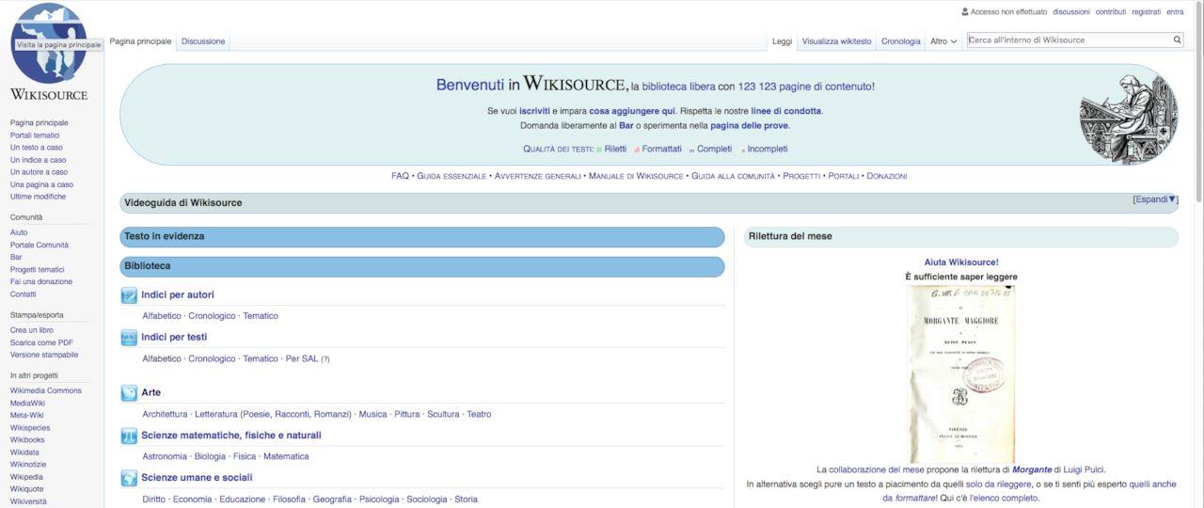Select the Visualizza wikitesto tab
Viewport: 1204px width, 508px height.
click(x=836, y=41)
